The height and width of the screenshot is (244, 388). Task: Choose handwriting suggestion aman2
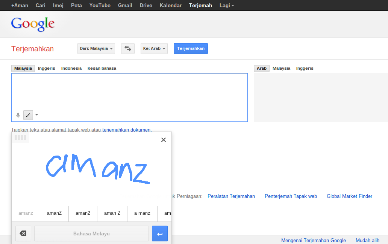point(83,213)
